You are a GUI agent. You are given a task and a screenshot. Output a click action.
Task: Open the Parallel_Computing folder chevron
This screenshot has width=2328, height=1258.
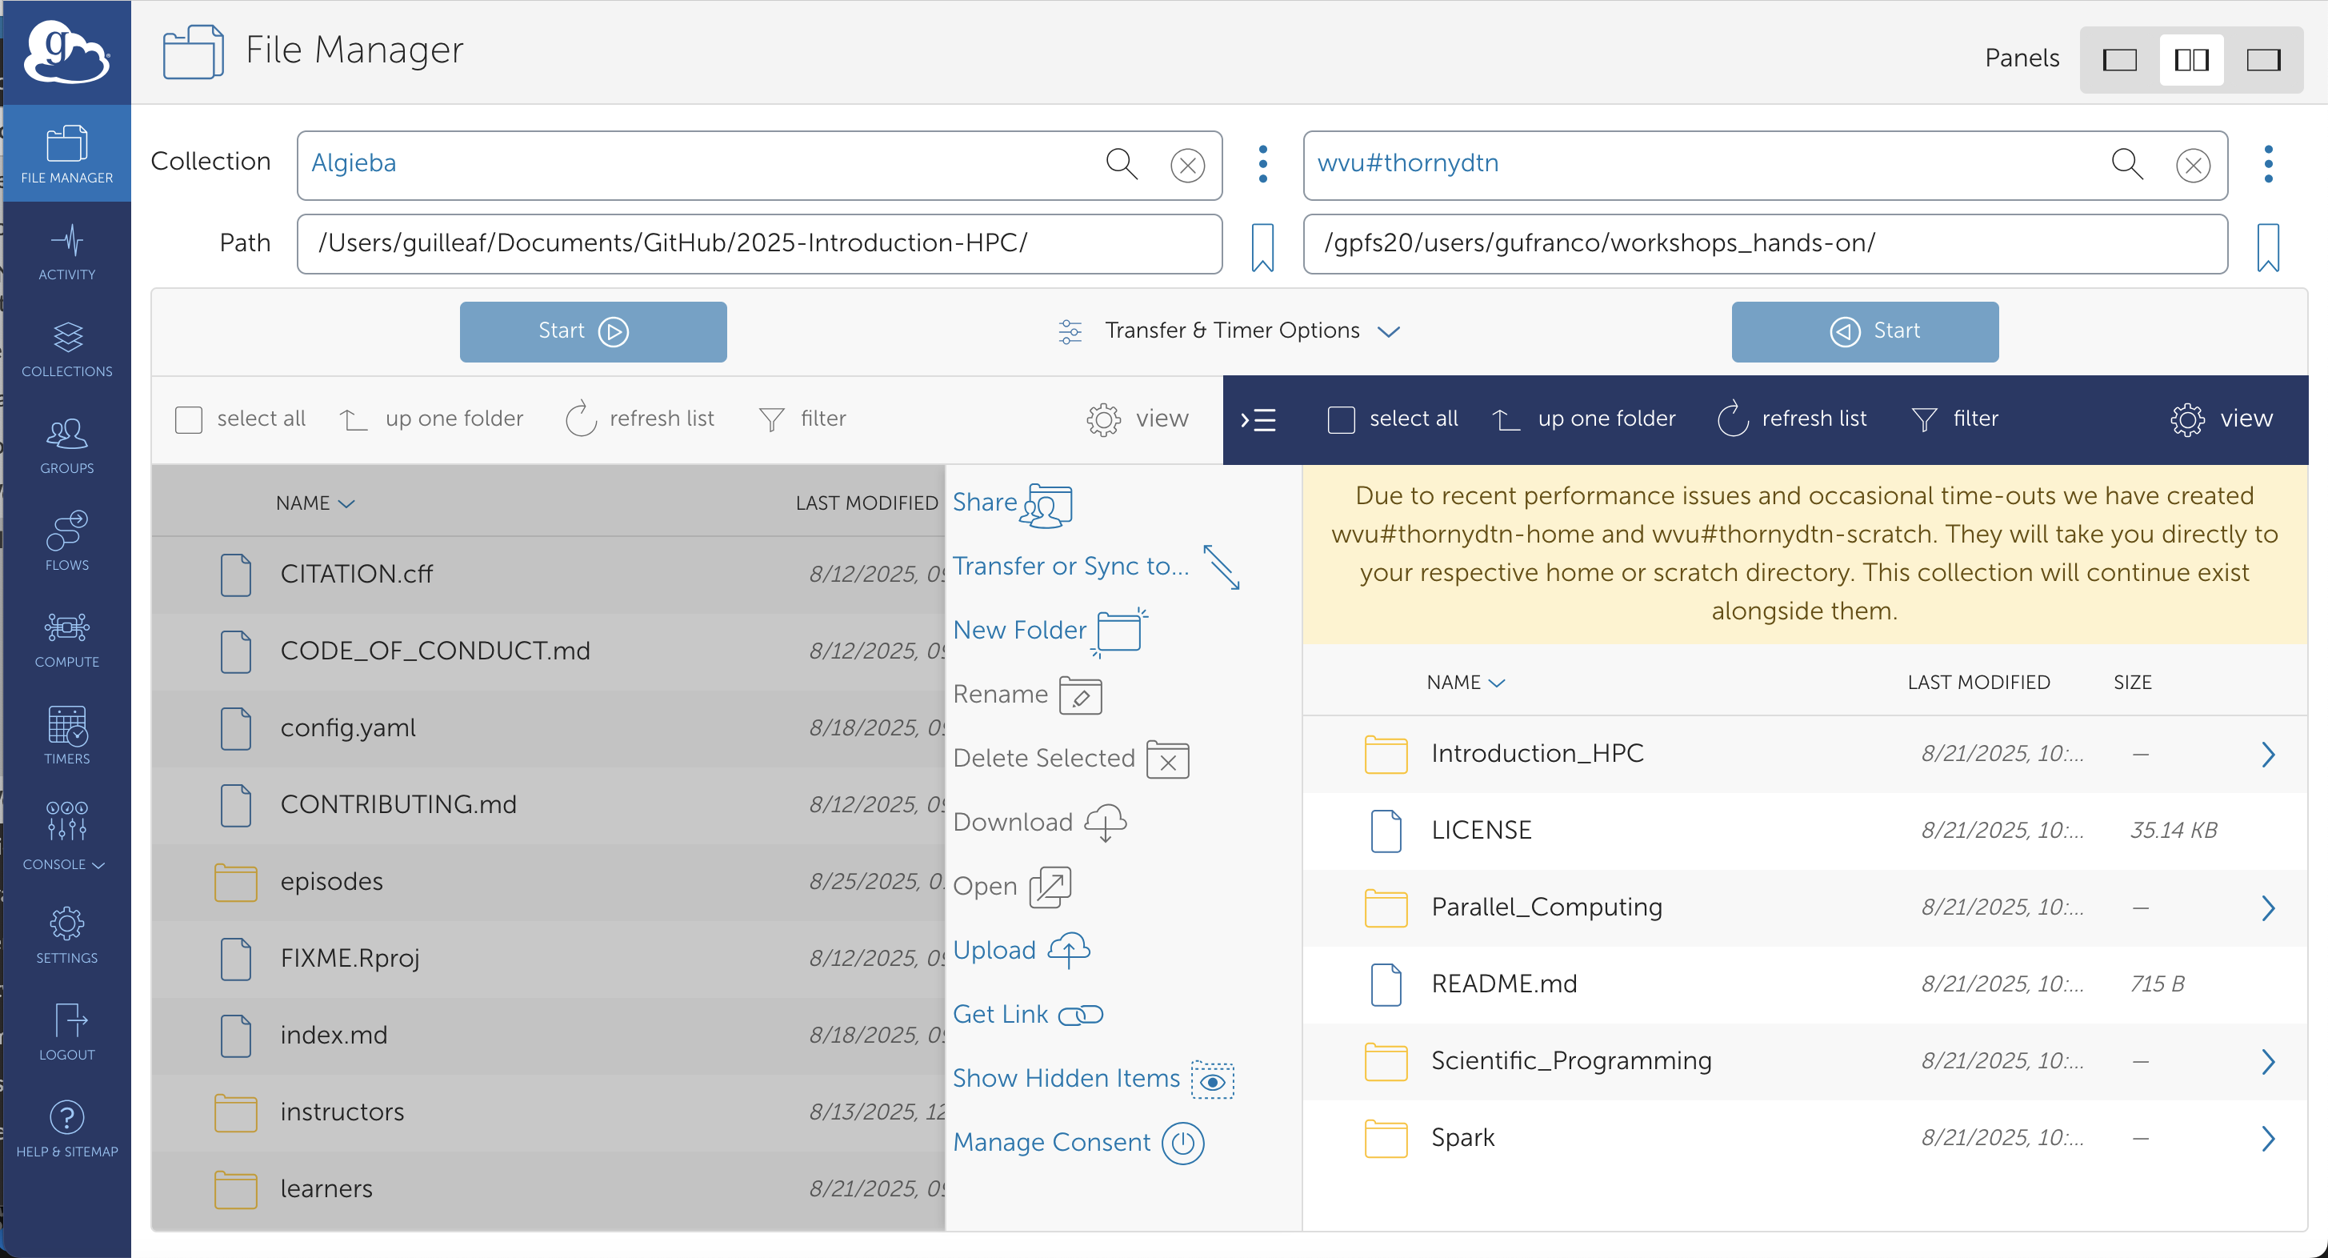[x=2267, y=908]
